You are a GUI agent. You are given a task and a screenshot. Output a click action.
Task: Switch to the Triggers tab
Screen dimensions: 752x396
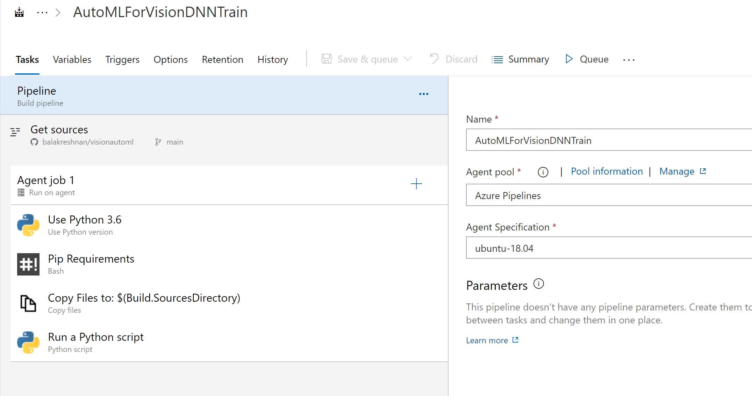[x=122, y=59]
